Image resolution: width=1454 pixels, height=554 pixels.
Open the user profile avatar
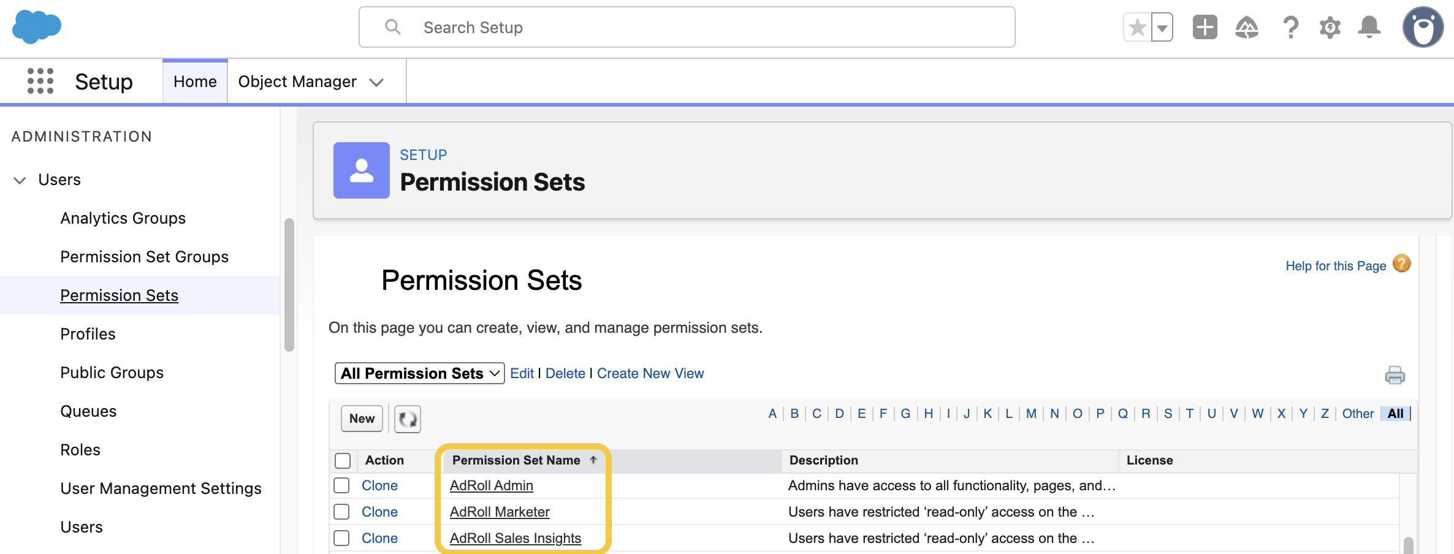coord(1423,28)
